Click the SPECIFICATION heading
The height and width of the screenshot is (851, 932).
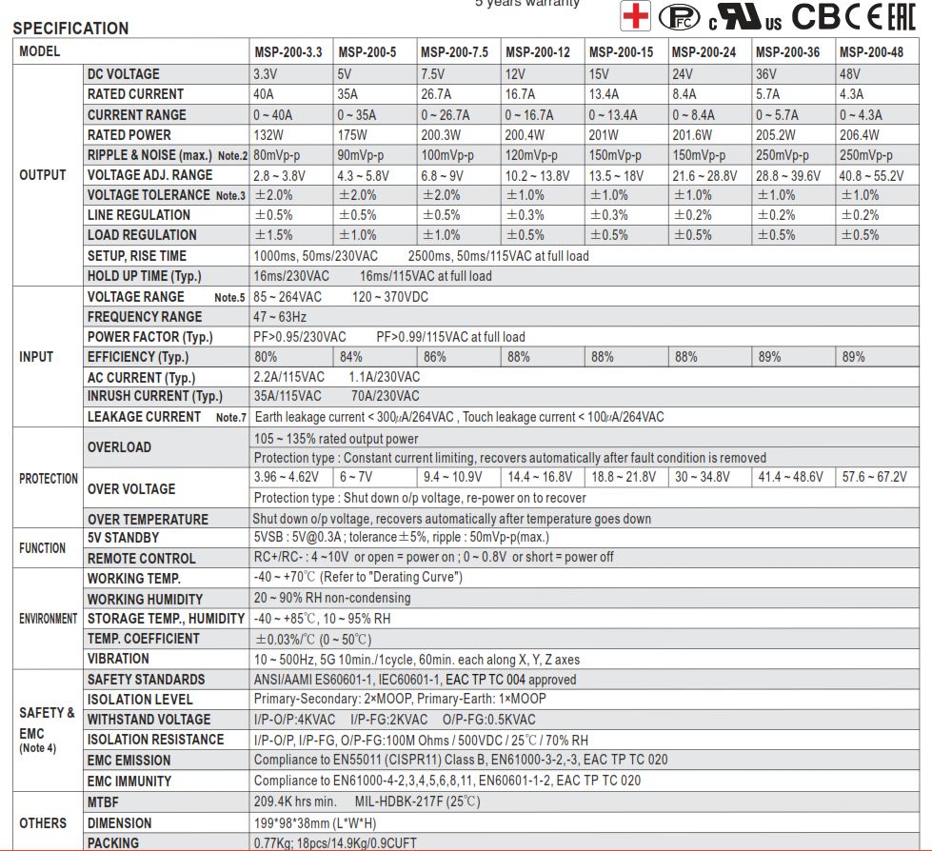click(x=70, y=28)
